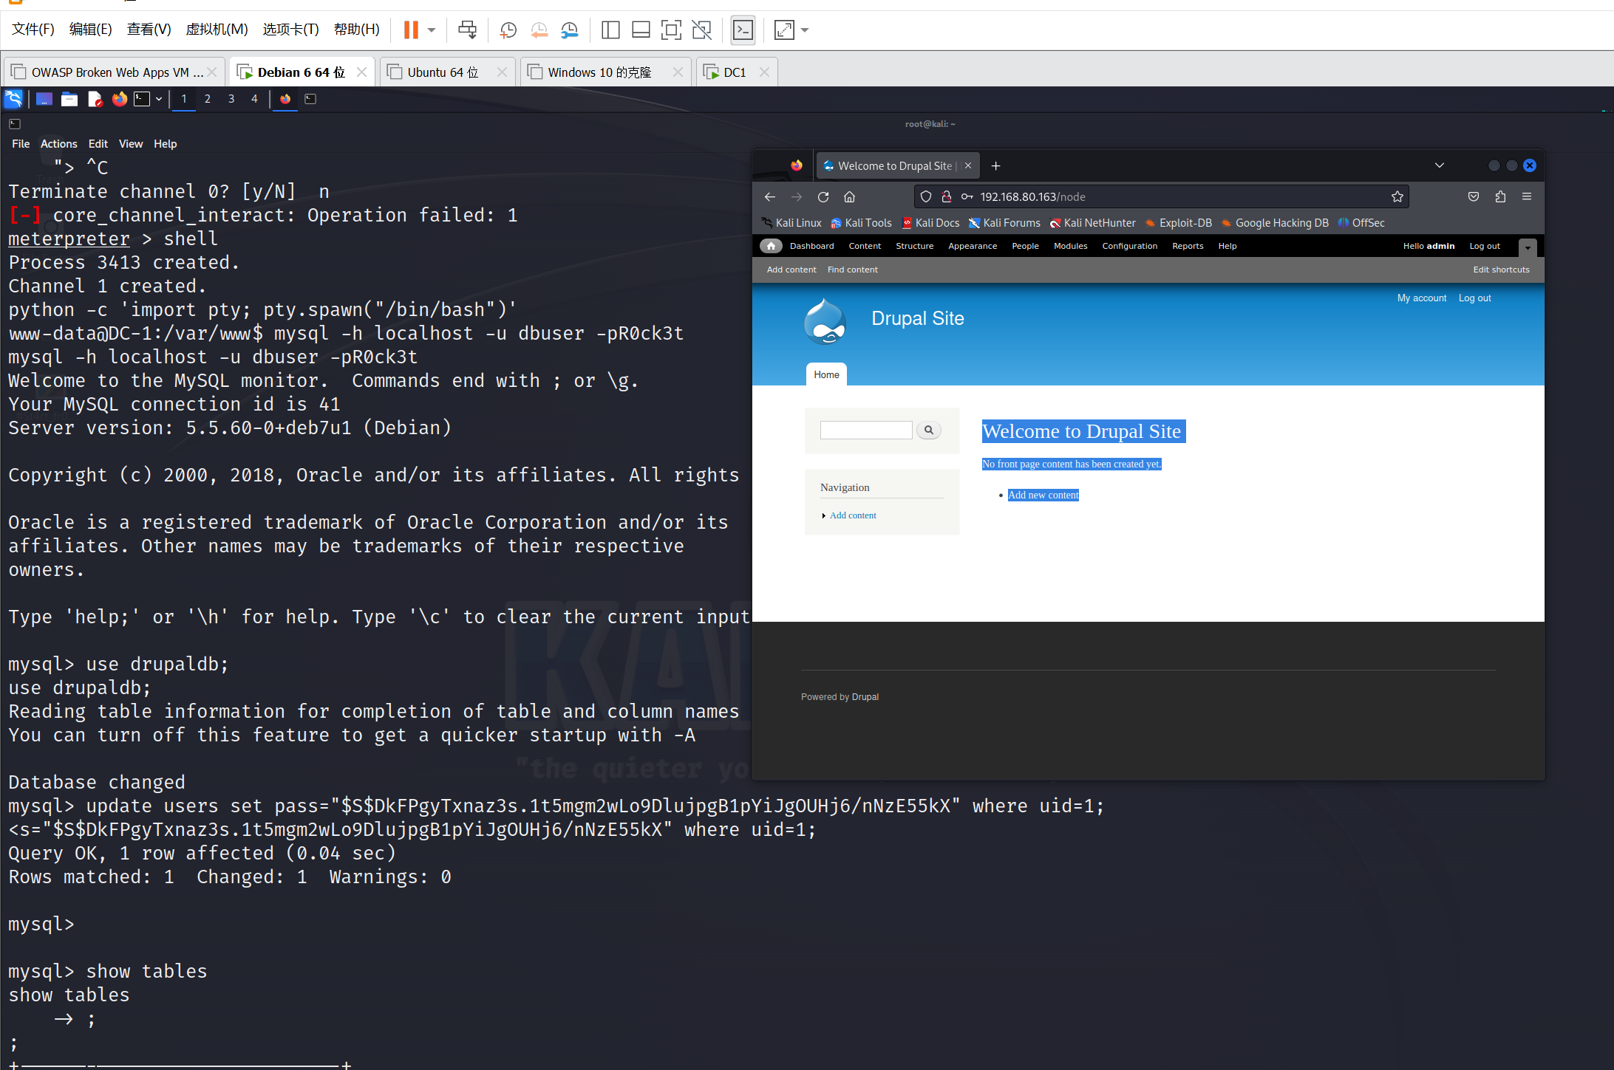Open the Firefox hamburger menu

click(x=1527, y=196)
